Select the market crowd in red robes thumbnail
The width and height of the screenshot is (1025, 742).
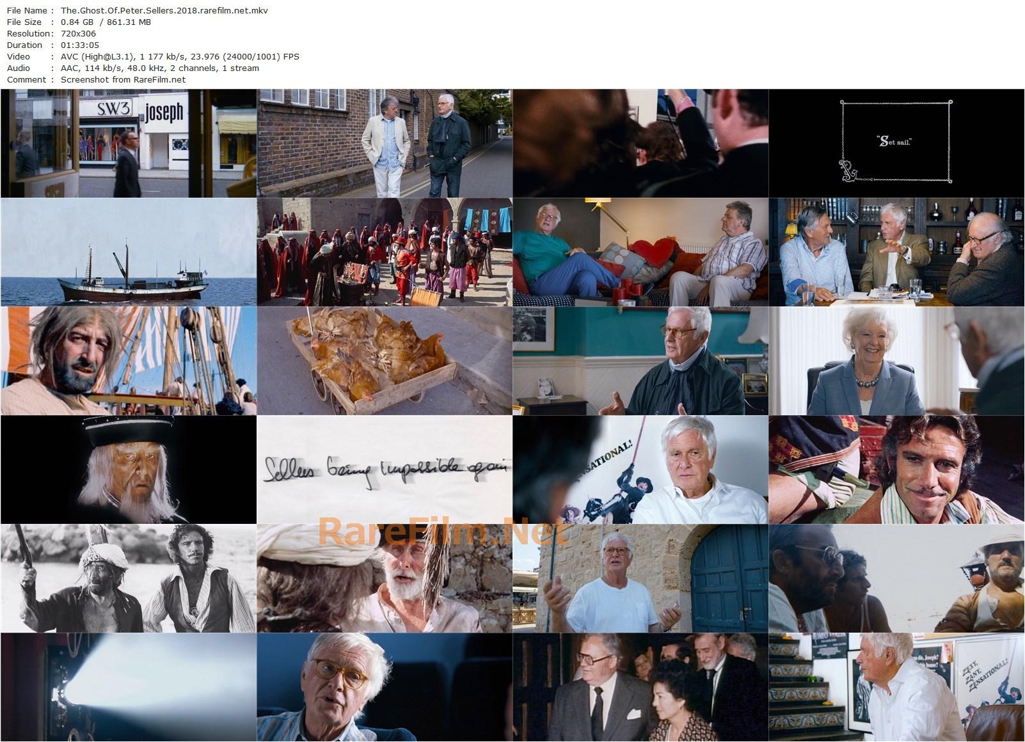[x=385, y=252]
